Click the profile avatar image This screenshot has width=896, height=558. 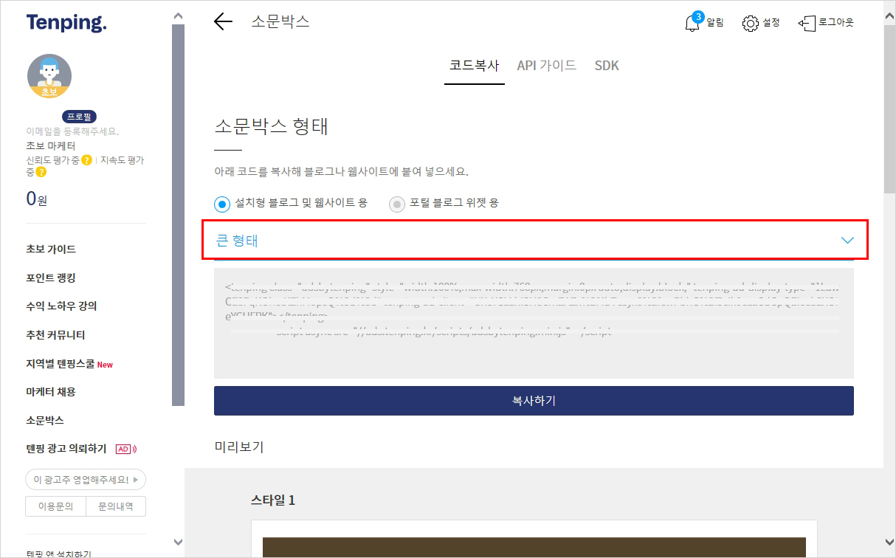[49, 76]
